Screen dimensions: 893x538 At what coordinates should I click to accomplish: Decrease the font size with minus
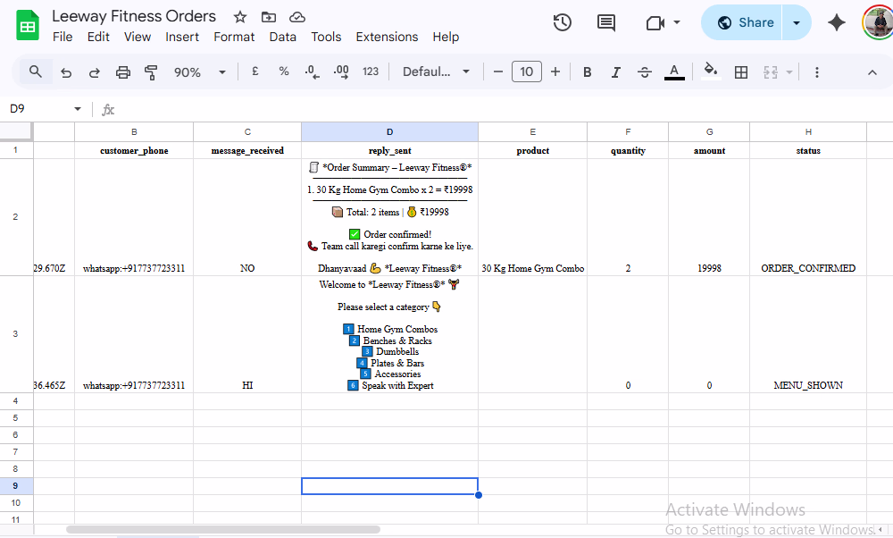[x=497, y=71]
